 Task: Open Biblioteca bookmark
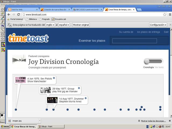31,19
